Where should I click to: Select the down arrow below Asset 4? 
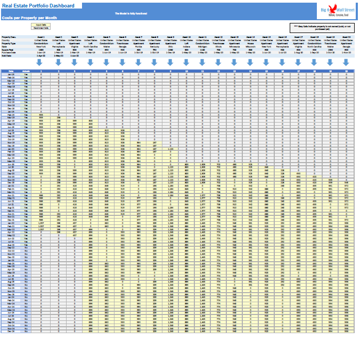coord(91,62)
